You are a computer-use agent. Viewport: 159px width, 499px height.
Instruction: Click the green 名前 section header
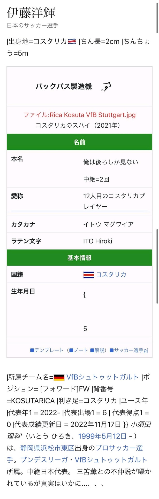point(79,142)
